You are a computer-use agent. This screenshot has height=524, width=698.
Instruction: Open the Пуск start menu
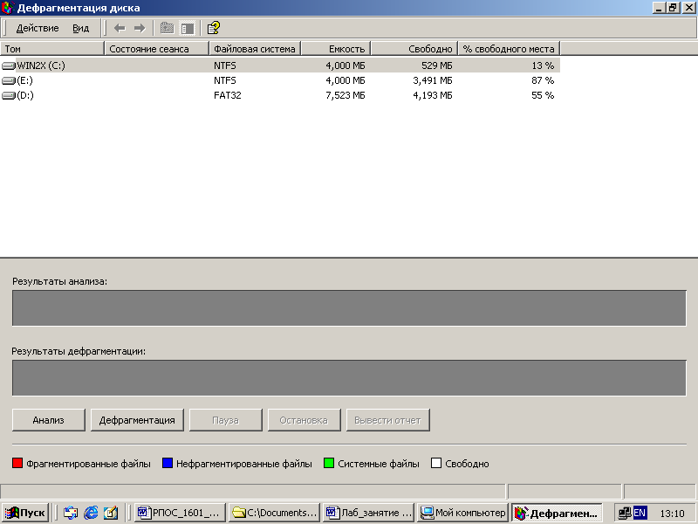tap(24, 513)
